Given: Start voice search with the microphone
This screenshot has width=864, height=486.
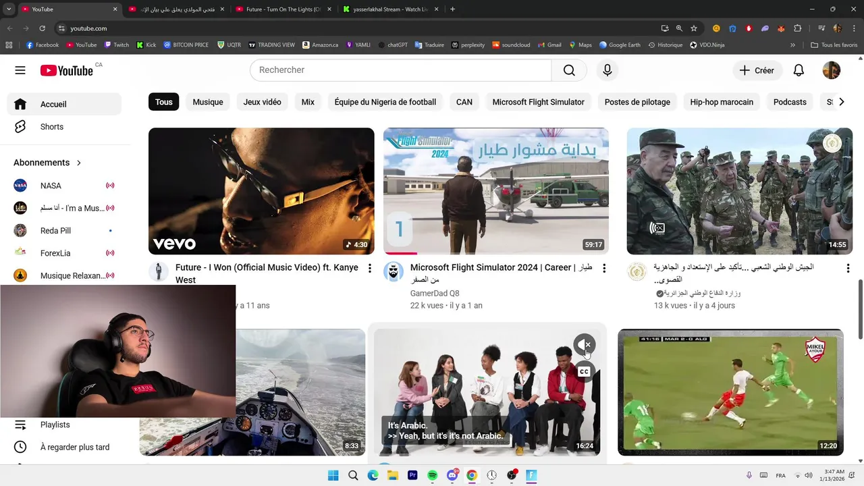Looking at the screenshot, I should pyautogui.click(x=607, y=70).
